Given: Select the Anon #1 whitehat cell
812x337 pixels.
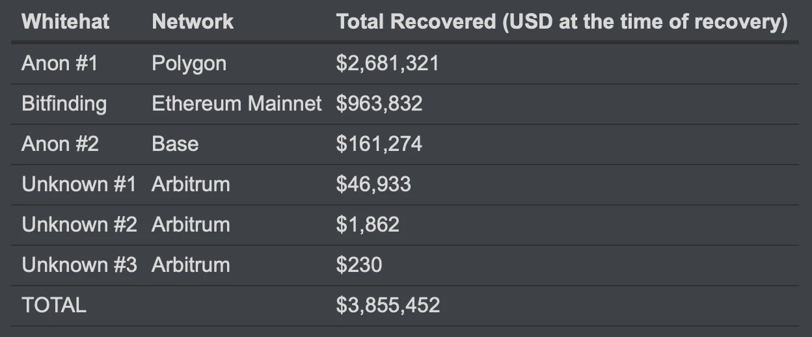Looking at the screenshot, I should tap(59, 63).
